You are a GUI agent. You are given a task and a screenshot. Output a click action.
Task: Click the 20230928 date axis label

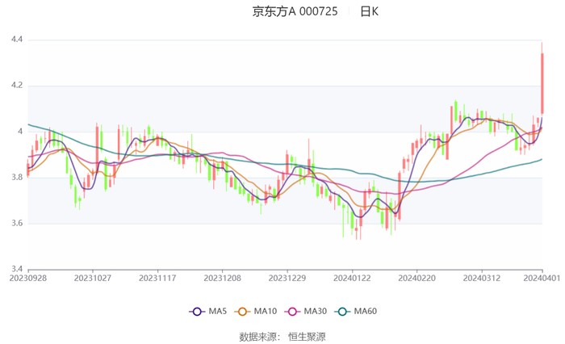coord(28,277)
